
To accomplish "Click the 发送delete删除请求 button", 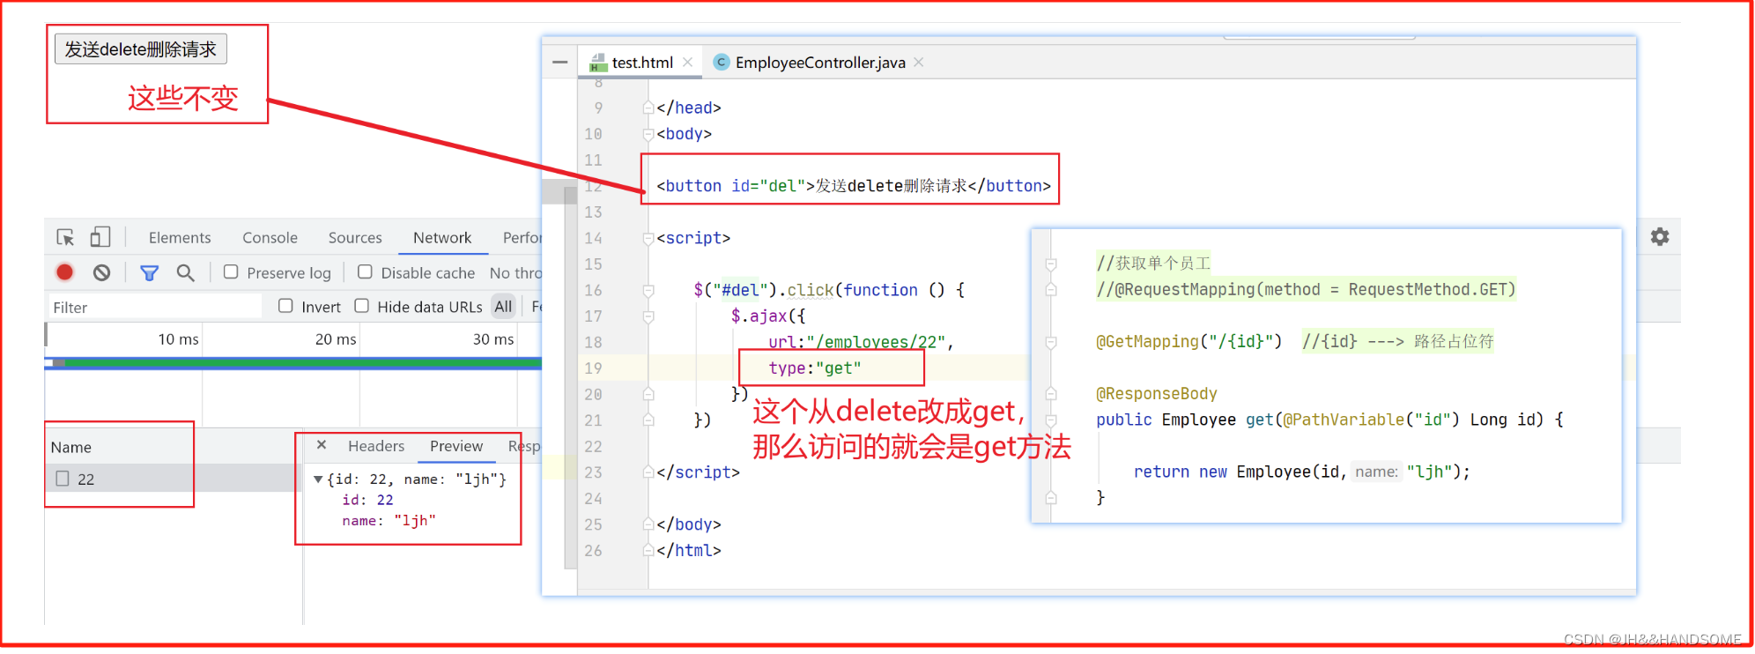I will pyautogui.click(x=141, y=49).
